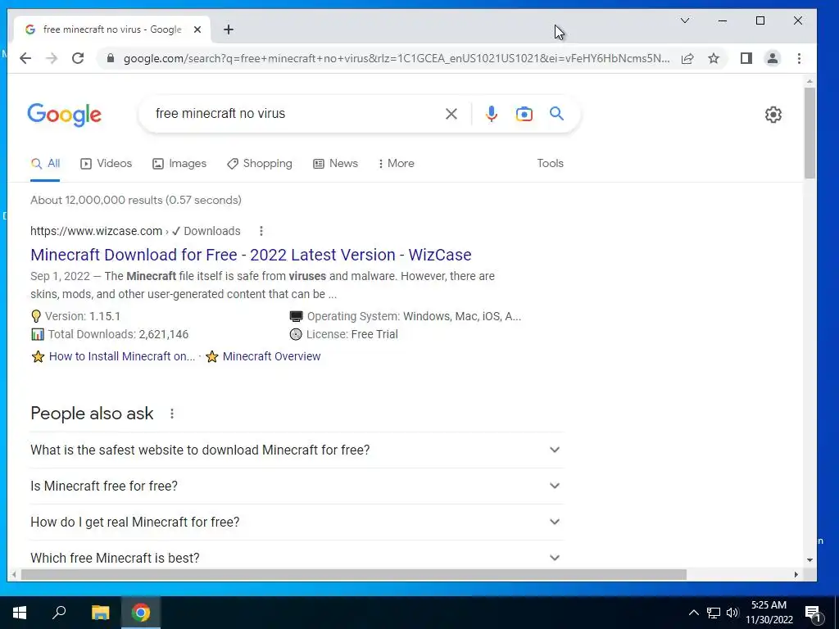Screen dimensions: 839x629
Task: Open File Explorer from taskbar
Action: pos(100,613)
